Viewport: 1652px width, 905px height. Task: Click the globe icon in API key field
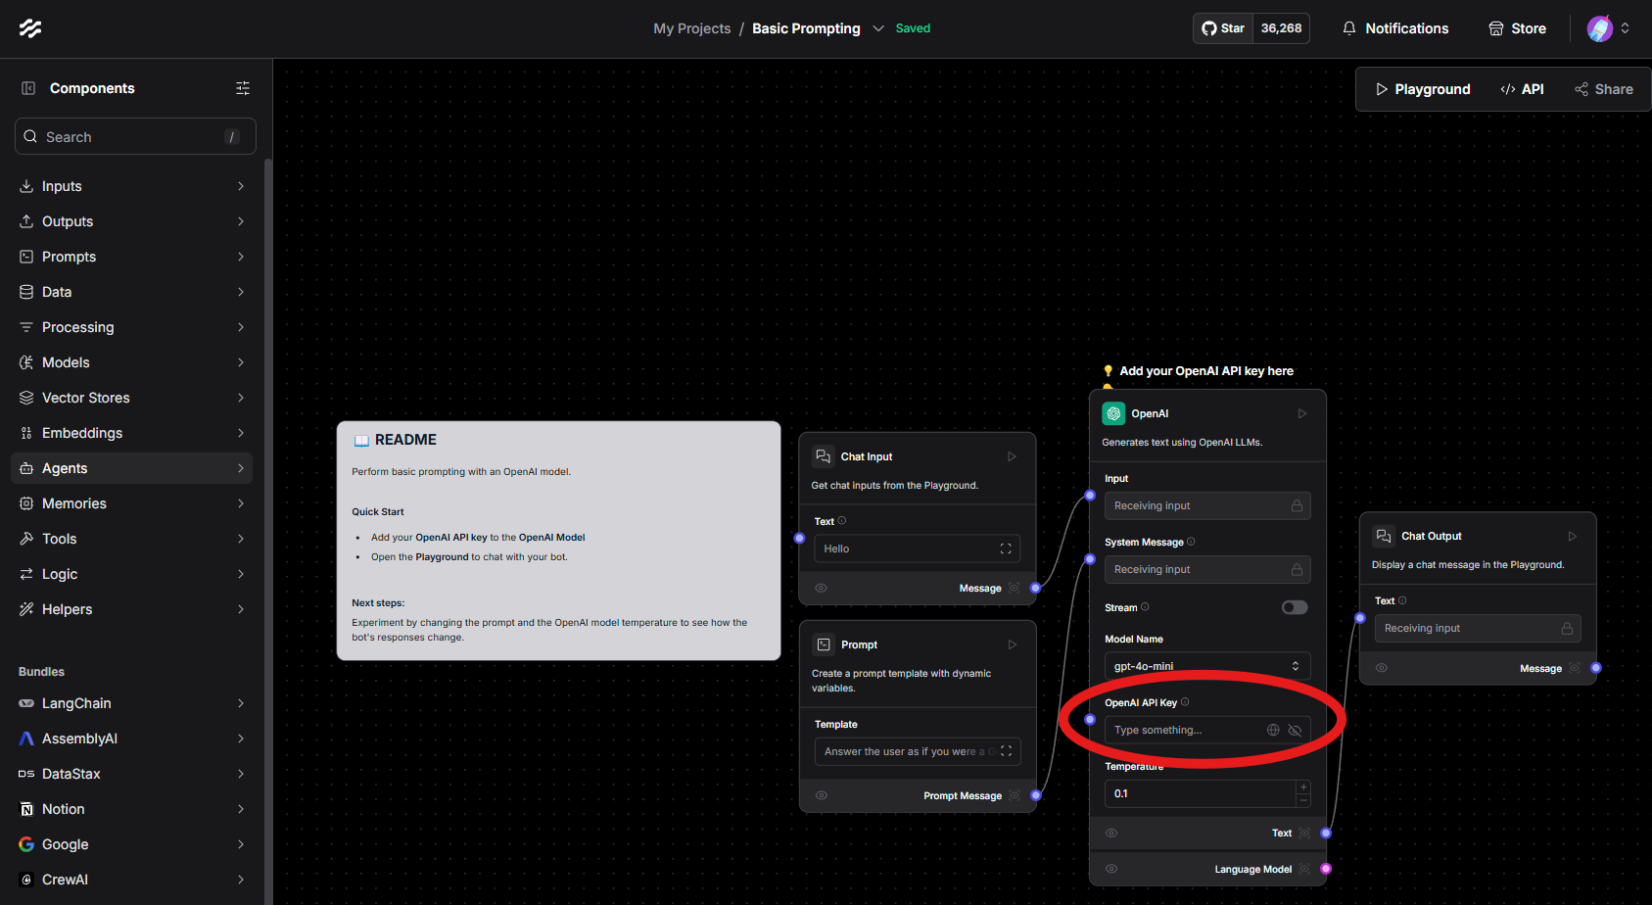pyautogui.click(x=1273, y=730)
